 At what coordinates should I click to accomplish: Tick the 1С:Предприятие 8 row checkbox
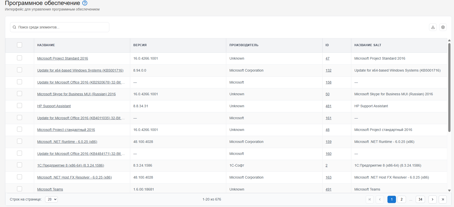point(20,165)
